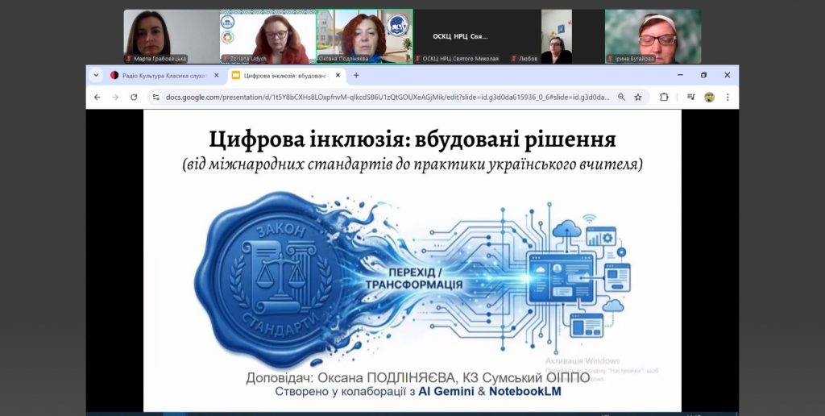This screenshot has height=416, width=825.
Task: Switch to the Радіо Культура tab
Action: coord(158,75)
